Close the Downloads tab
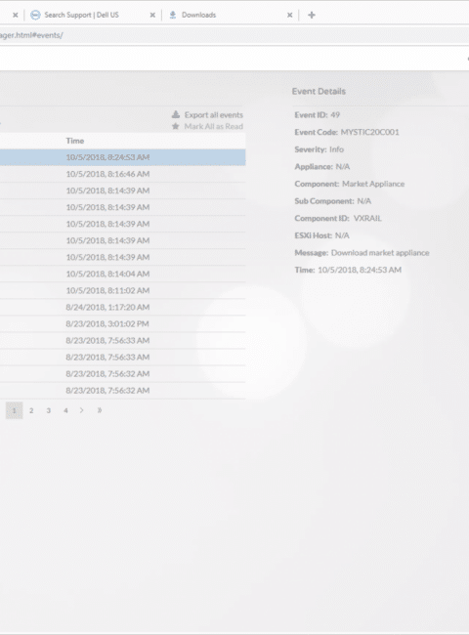The height and width of the screenshot is (635, 469). (x=289, y=15)
